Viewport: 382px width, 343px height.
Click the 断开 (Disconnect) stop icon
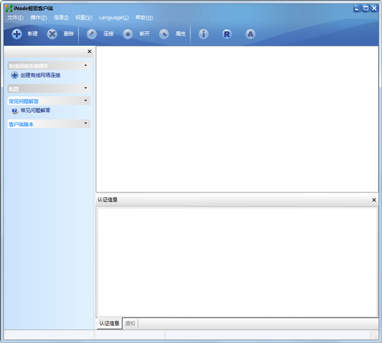coord(128,34)
